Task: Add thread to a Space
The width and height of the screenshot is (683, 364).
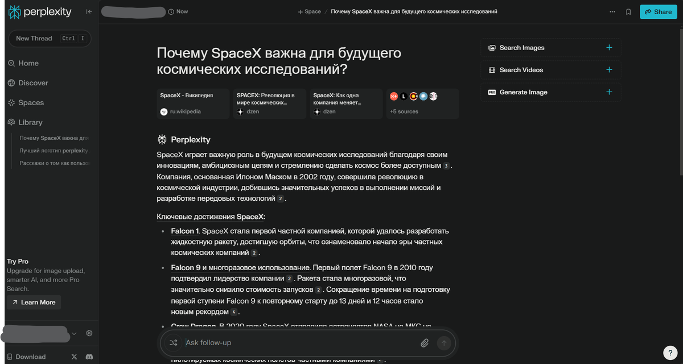Action: pyautogui.click(x=309, y=11)
